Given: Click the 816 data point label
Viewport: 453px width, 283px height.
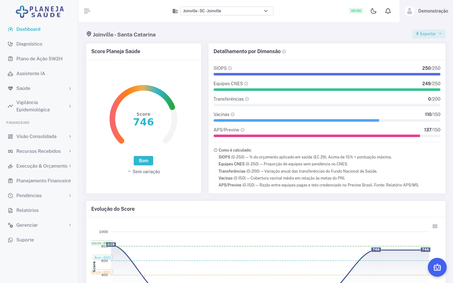Looking at the screenshot, I should 111,244.
